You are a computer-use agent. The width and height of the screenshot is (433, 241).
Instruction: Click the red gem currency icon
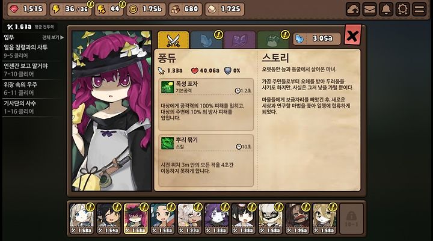14,9
